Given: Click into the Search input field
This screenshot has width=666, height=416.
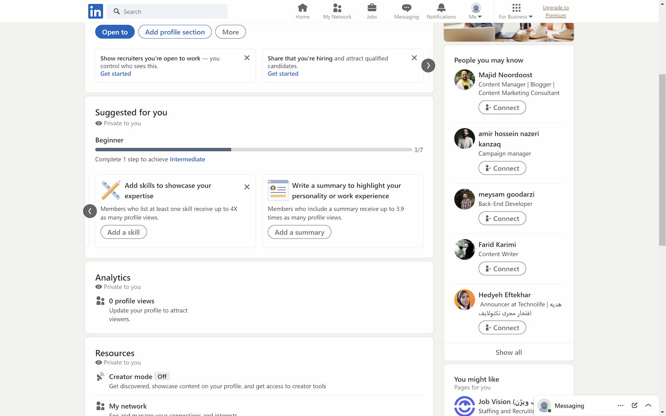Looking at the screenshot, I should [171, 12].
